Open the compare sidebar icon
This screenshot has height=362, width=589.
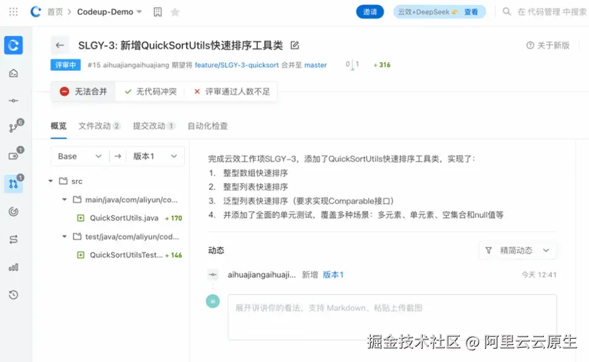click(x=14, y=239)
